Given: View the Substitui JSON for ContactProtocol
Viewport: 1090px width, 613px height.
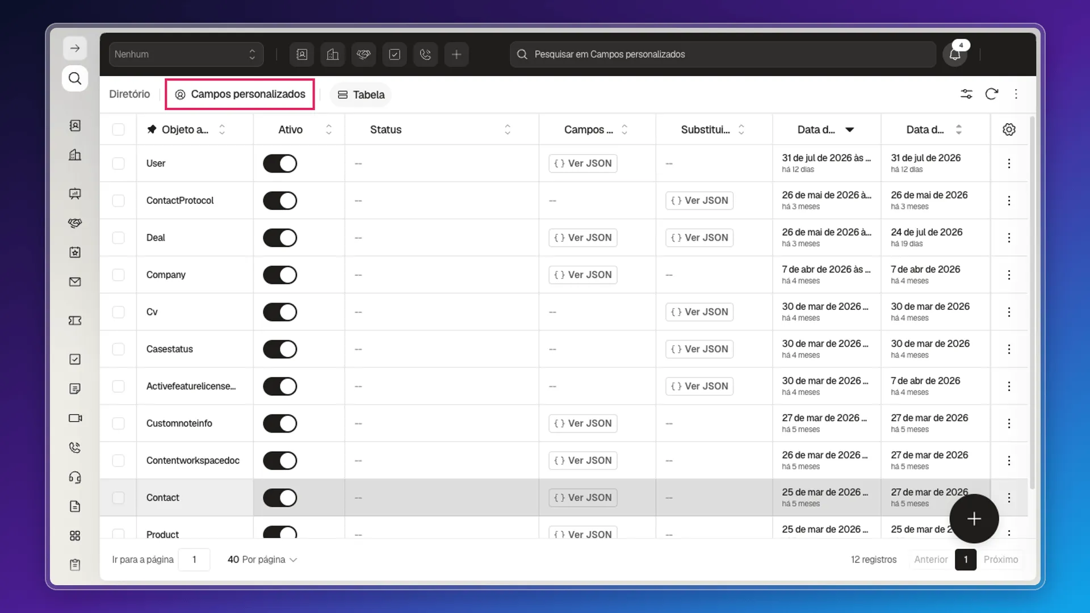Looking at the screenshot, I should pyautogui.click(x=699, y=200).
